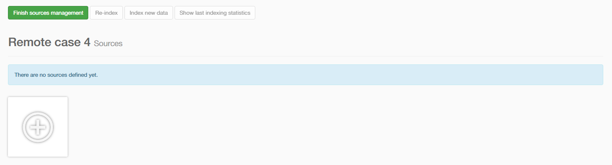Show last indexing statistics

(x=215, y=13)
